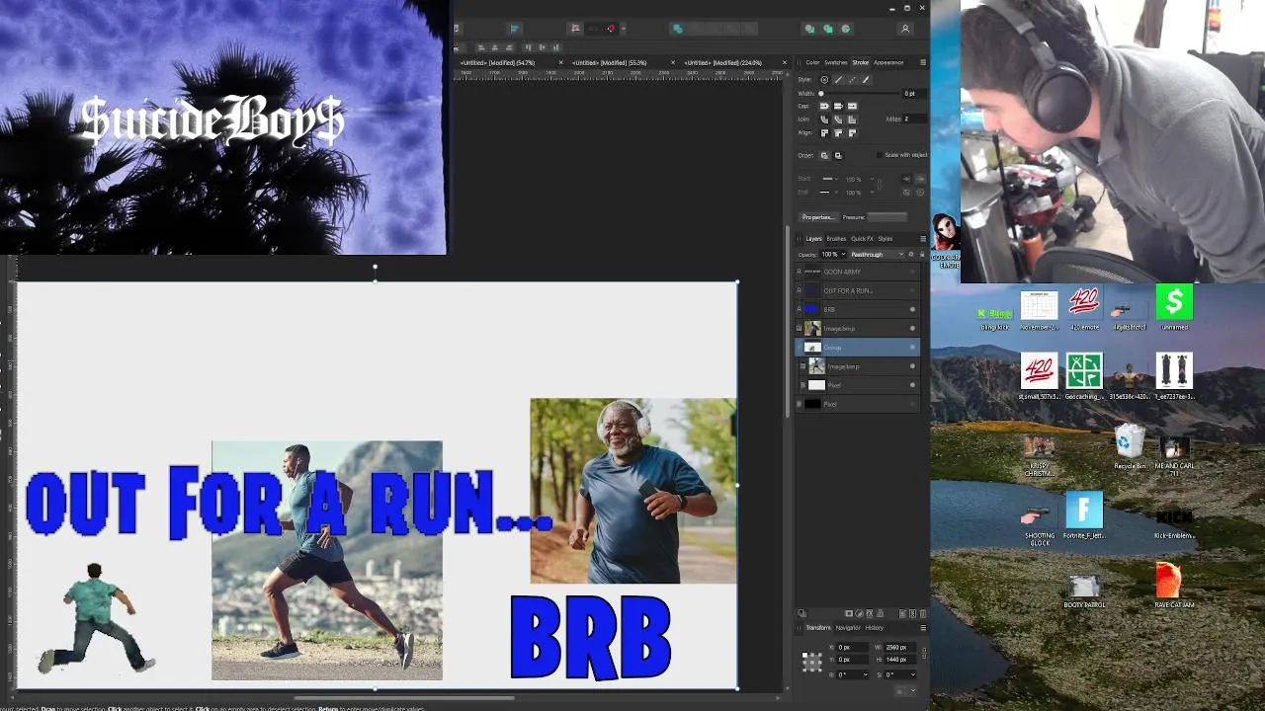Screen dimensions: 1265x711
Task: Select the GOON ARMY layer row
Action: point(858,272)
